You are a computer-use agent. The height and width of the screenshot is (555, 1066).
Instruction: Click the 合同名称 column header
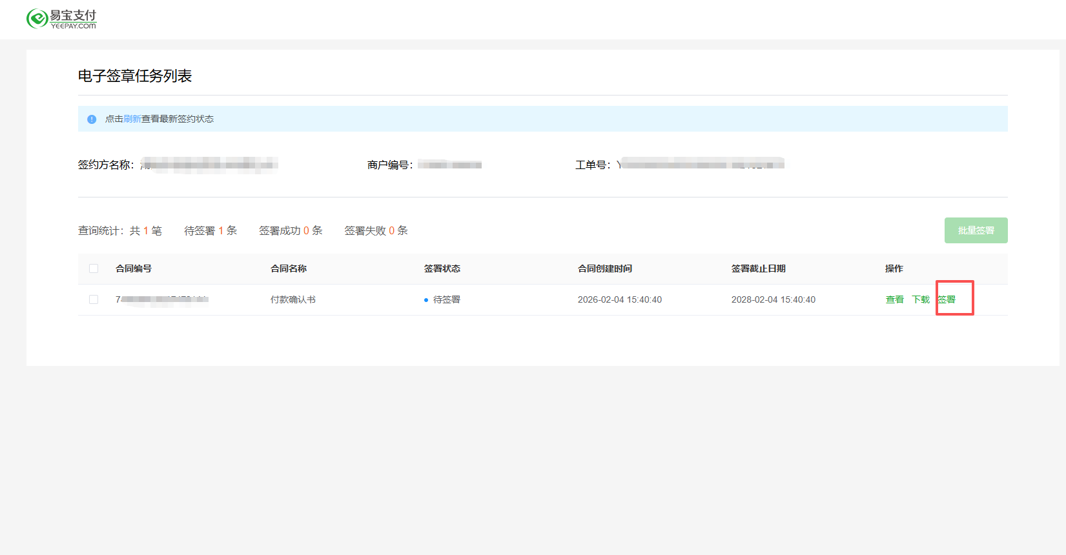(x=289, y=268)
